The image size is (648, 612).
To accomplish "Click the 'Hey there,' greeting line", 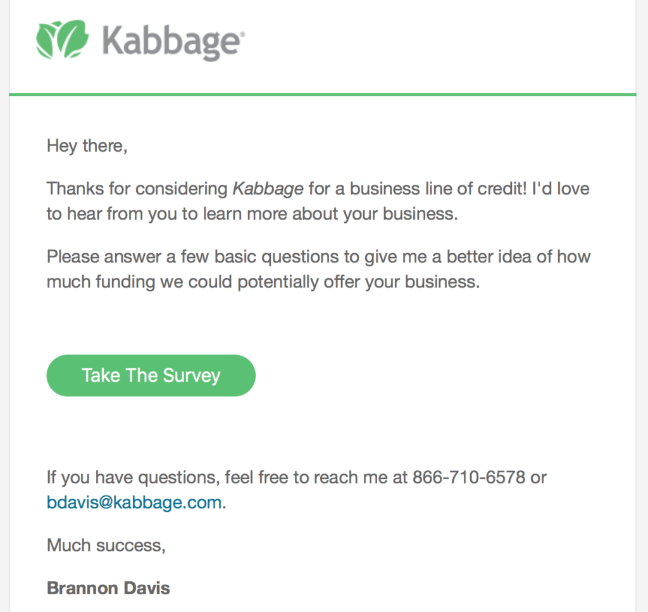I will point(87,146).
